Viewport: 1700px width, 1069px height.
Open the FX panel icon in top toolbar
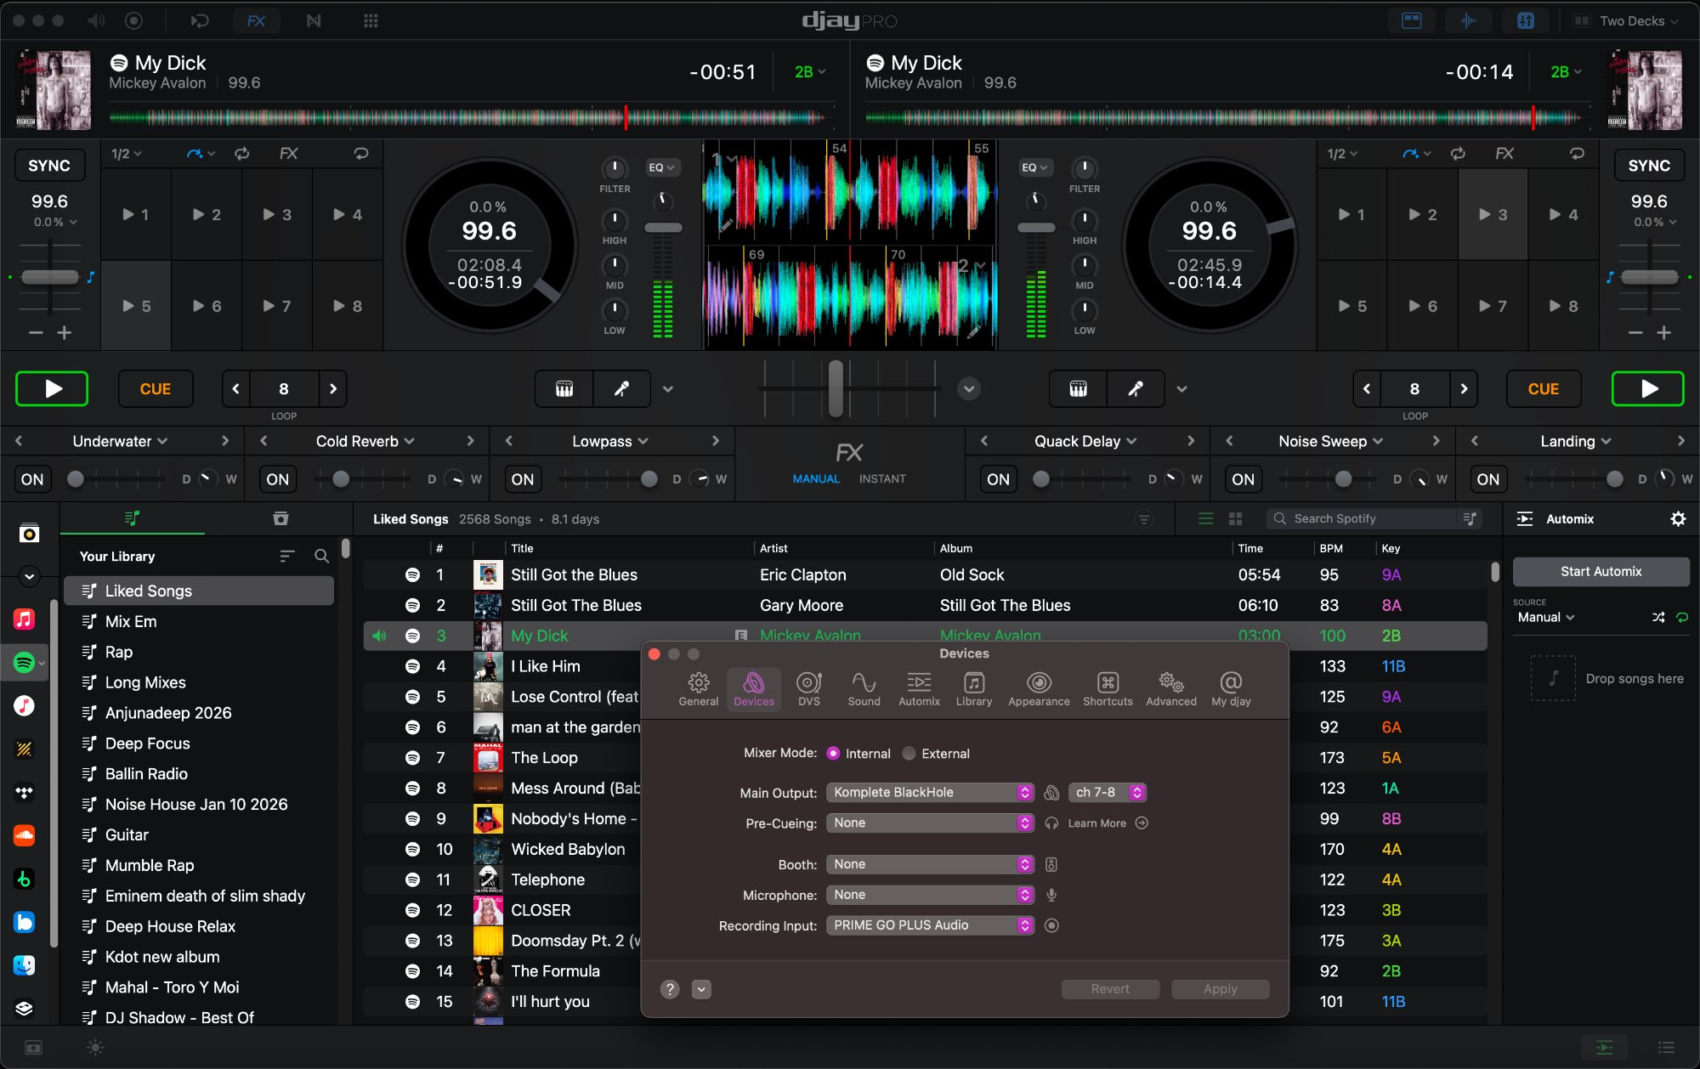pos(256,20)
